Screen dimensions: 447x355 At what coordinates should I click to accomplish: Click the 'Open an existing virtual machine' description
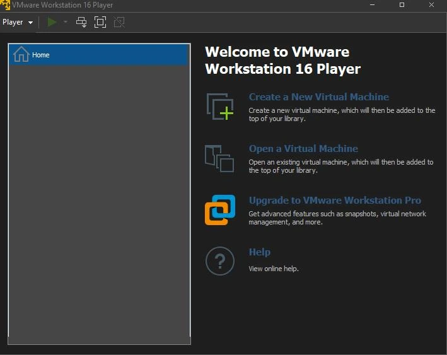(341, 166)
